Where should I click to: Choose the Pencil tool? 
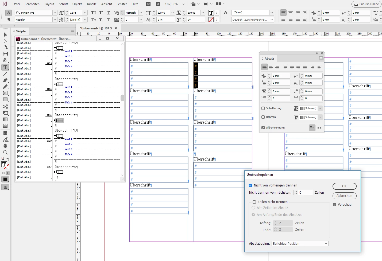[5, 87]
